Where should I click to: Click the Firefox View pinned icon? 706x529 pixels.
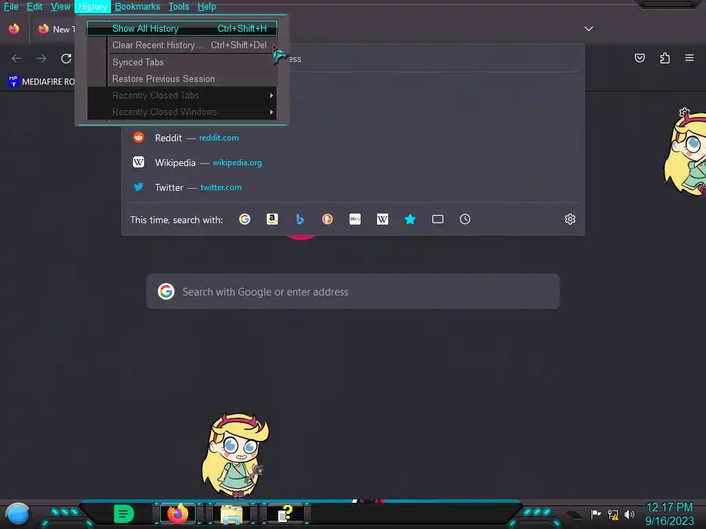pyautogui.click(x=14, y=29)
